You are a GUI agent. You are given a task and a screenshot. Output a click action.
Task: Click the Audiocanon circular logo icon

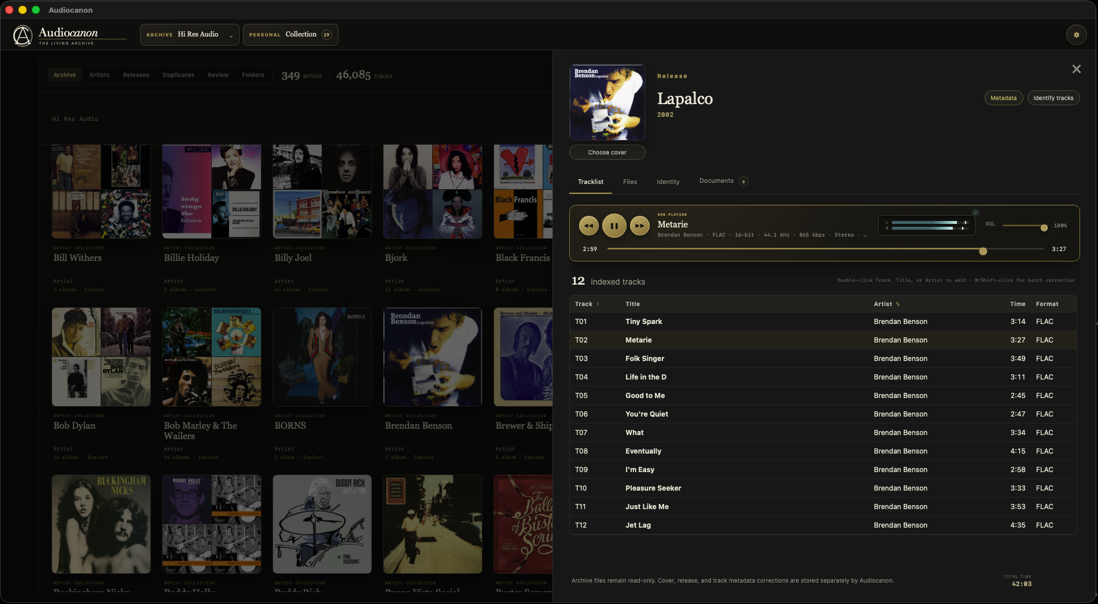23,35
